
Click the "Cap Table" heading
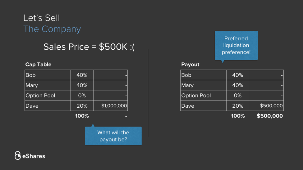click(38, 65)
